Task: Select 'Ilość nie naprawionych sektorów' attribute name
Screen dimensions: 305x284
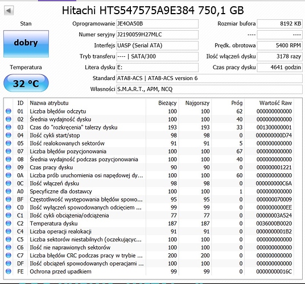Action: (x=70, y=248)
